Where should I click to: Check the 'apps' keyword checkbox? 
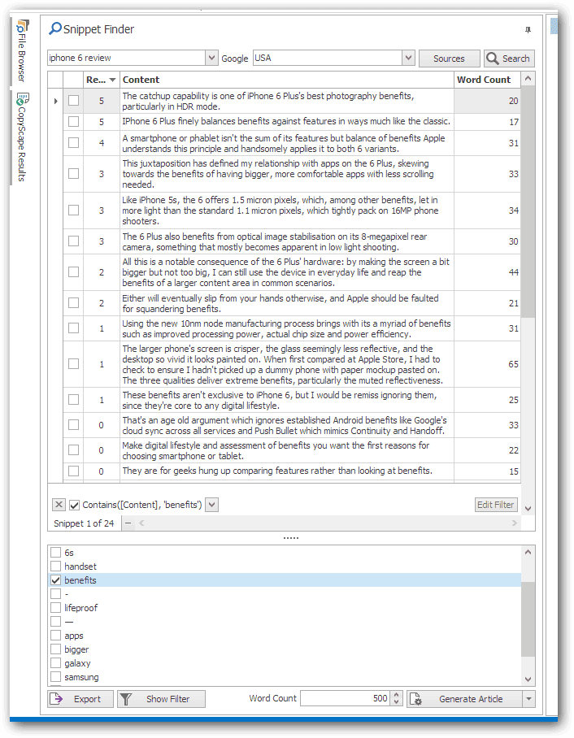coord(55,636)
